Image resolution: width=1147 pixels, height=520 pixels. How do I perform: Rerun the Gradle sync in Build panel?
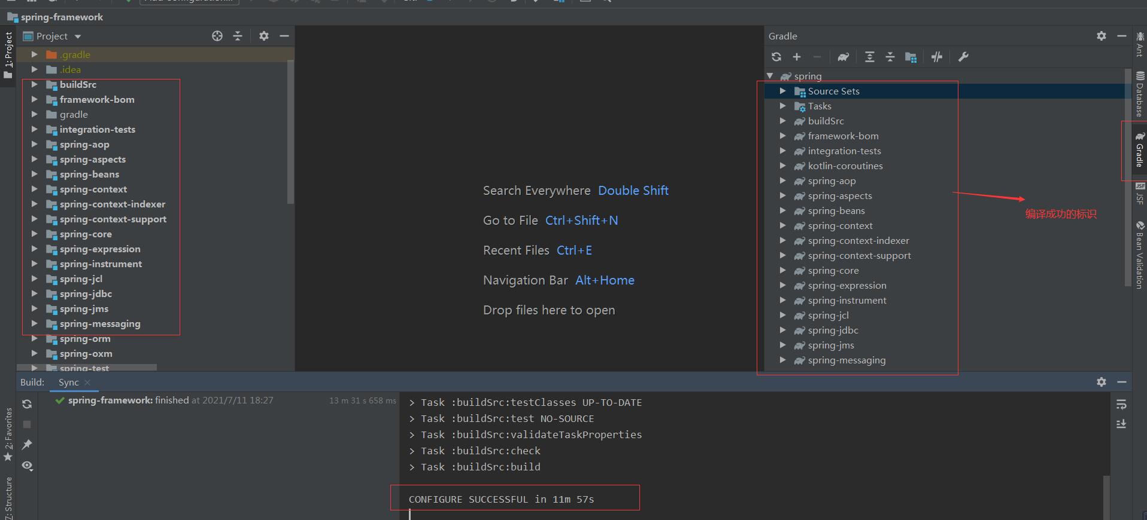pyautogui.click(x=27, y=404)
